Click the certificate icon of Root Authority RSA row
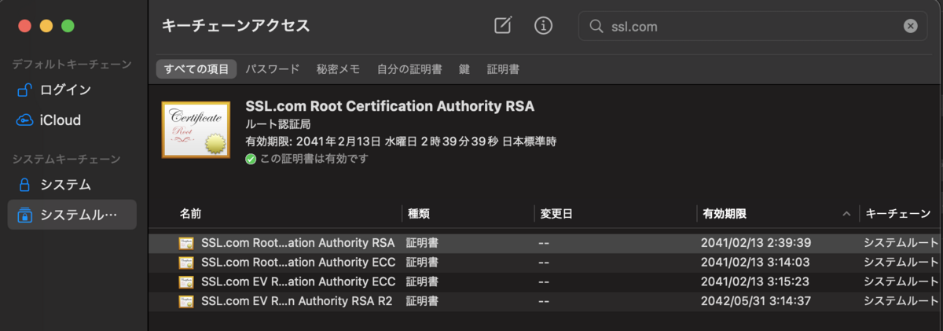This screenshot has width=943, height=331. pyautogui.click(x=186, y=243)
